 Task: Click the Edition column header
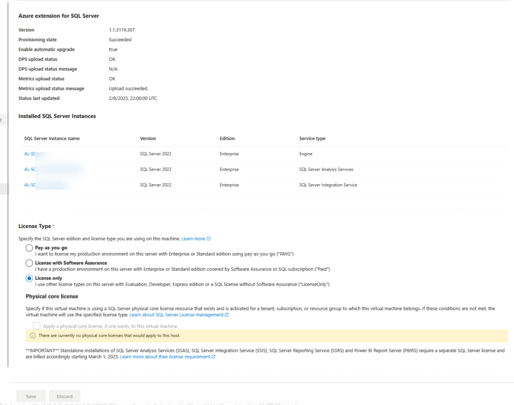(x=227, y=139)
